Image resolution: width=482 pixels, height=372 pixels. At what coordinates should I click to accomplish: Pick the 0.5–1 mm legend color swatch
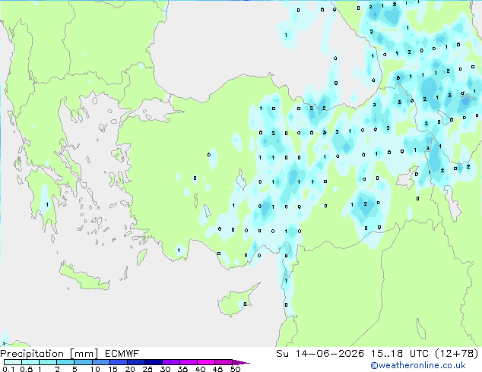coord(30,362)
